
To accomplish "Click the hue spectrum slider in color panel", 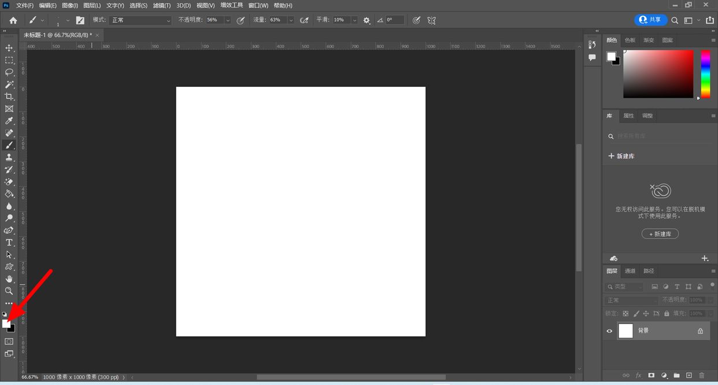I will click(705, 73).
